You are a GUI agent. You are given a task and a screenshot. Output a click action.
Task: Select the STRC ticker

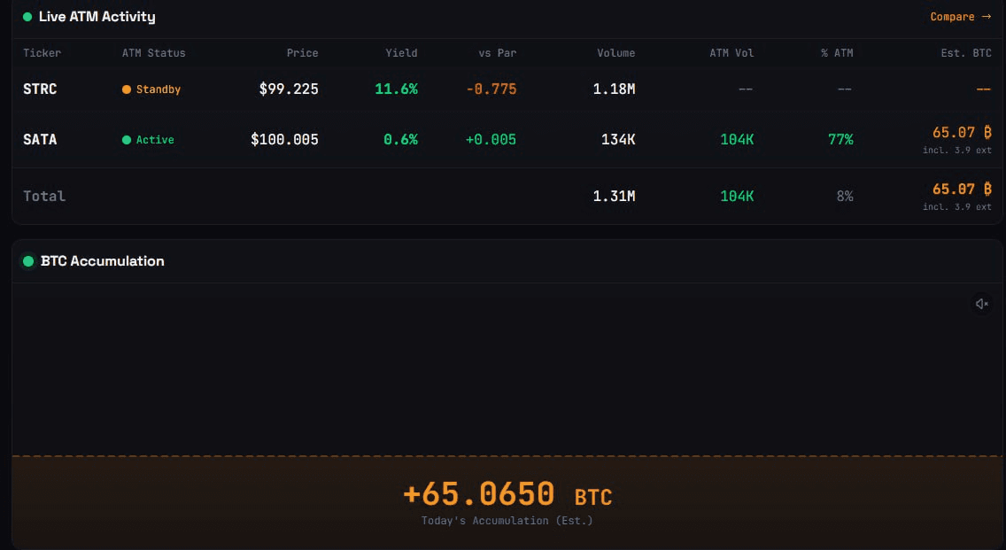pyautogui.click(x=40, y=89)
